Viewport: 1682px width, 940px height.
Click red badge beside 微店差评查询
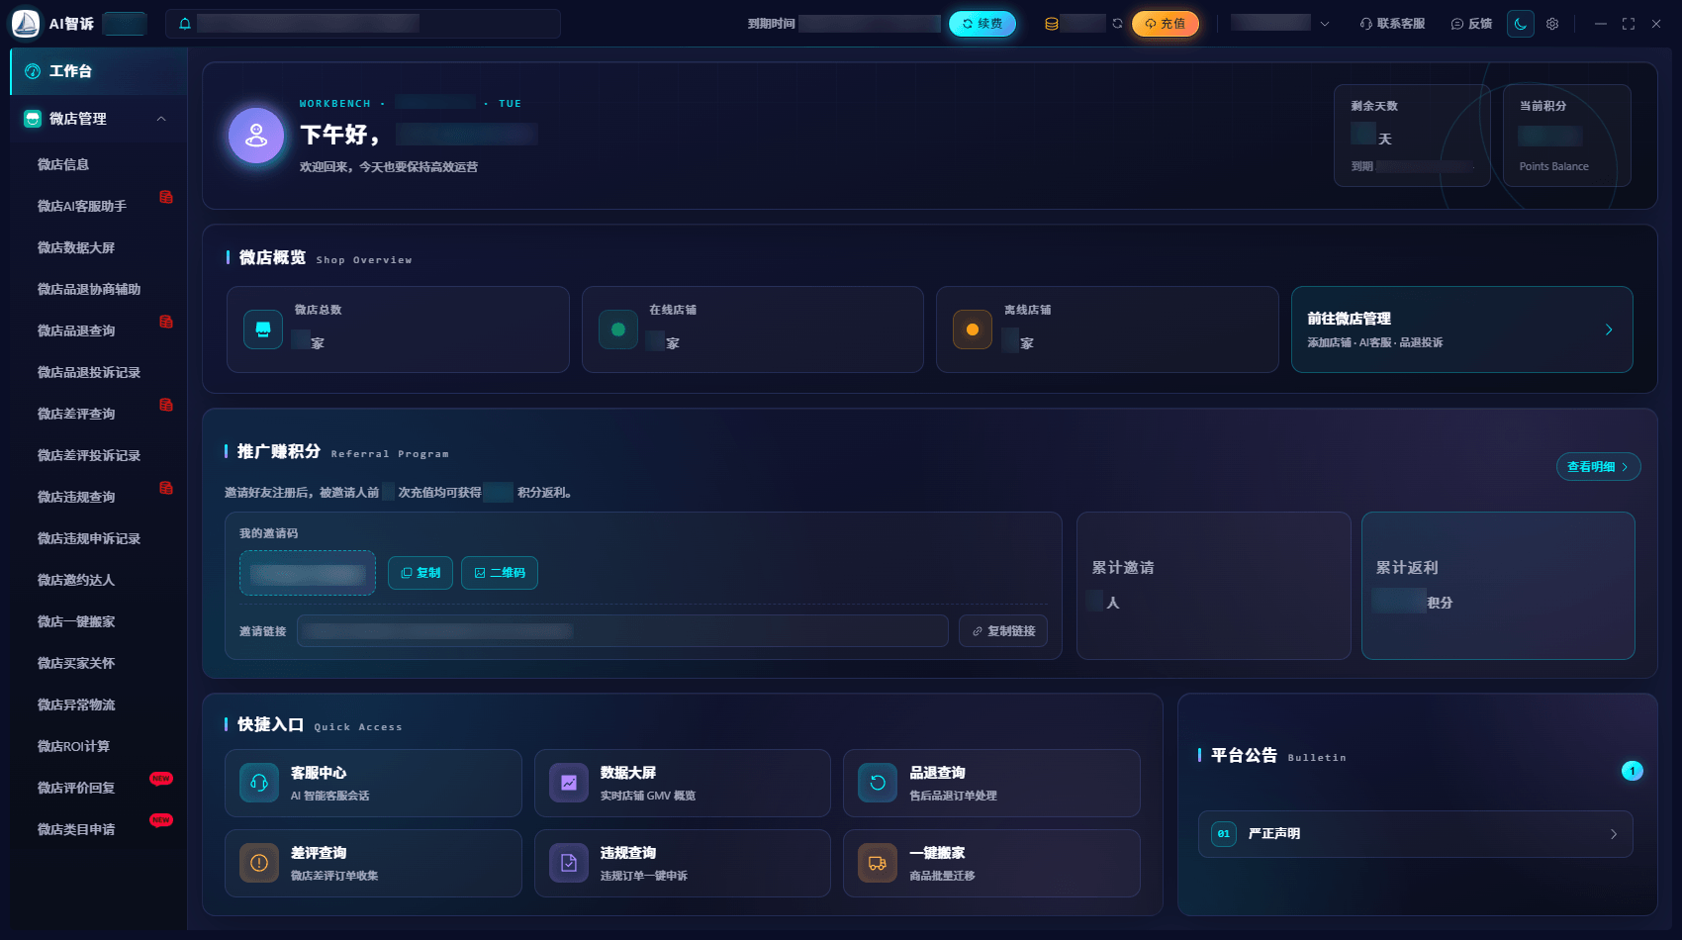pyautogui.click(x=166, y=405)
